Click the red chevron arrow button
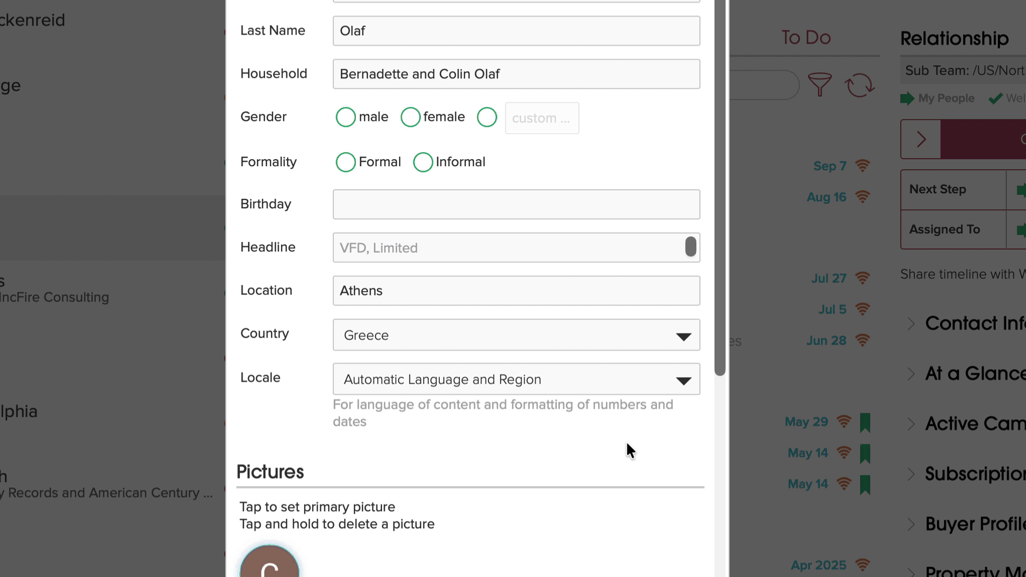The image size is (1026, 577). (921, 139)
